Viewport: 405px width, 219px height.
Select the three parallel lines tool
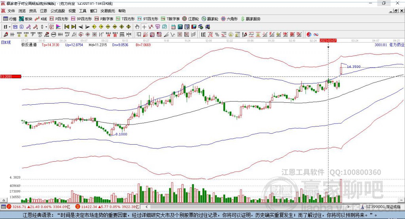coord(193,35)
